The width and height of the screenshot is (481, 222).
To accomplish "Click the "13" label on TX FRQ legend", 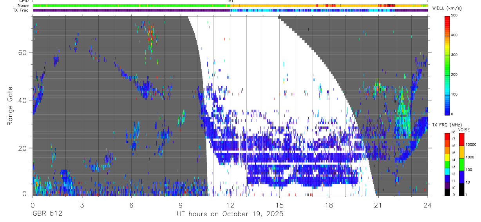I will click(453, 167).
